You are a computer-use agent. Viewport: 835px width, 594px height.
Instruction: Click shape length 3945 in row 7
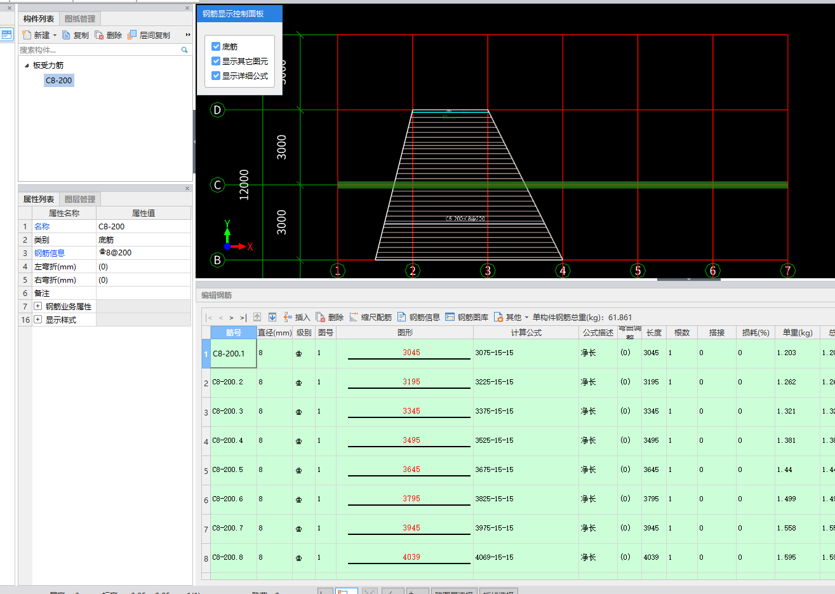point(411,528)
